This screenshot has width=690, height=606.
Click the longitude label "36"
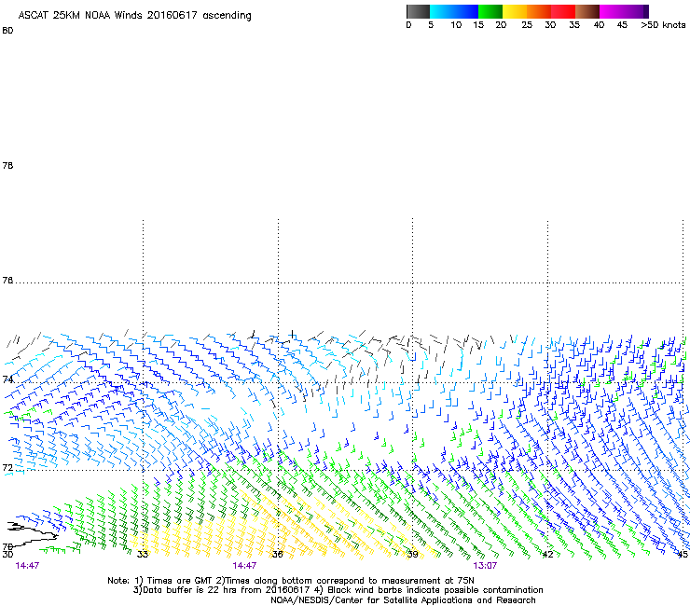click(277, 554)
